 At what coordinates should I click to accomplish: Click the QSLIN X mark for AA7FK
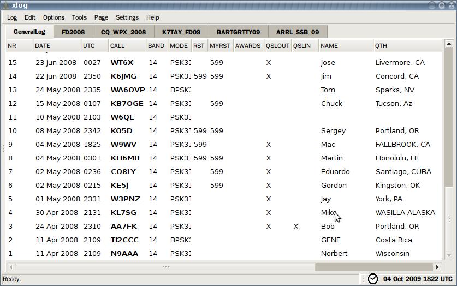[x=296, y=227]
